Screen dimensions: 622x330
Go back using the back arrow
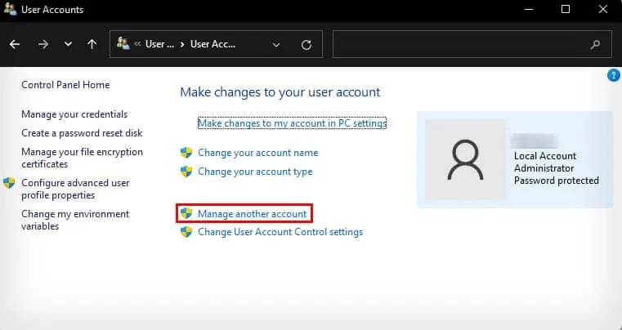tap(15, 44)
